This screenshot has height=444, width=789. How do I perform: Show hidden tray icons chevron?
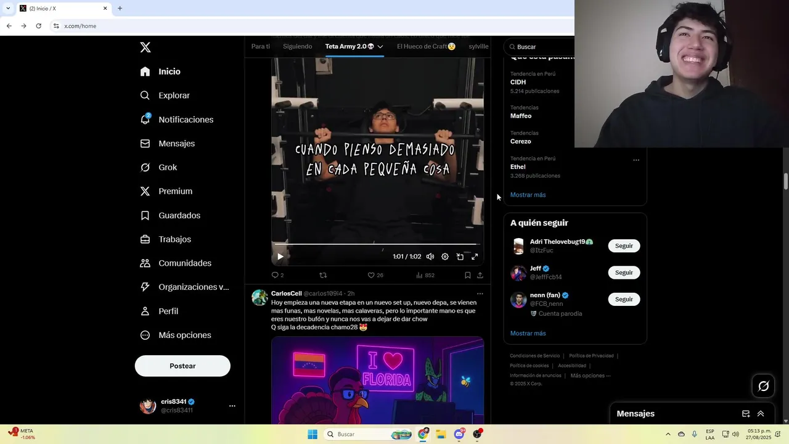[668, 434]
